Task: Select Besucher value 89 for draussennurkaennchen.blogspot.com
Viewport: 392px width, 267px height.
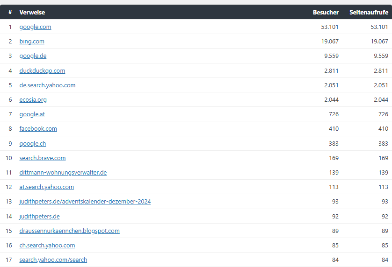Action: (x=335, y=231)
